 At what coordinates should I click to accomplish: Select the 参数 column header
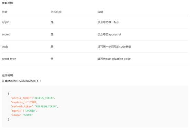(4, 12)
